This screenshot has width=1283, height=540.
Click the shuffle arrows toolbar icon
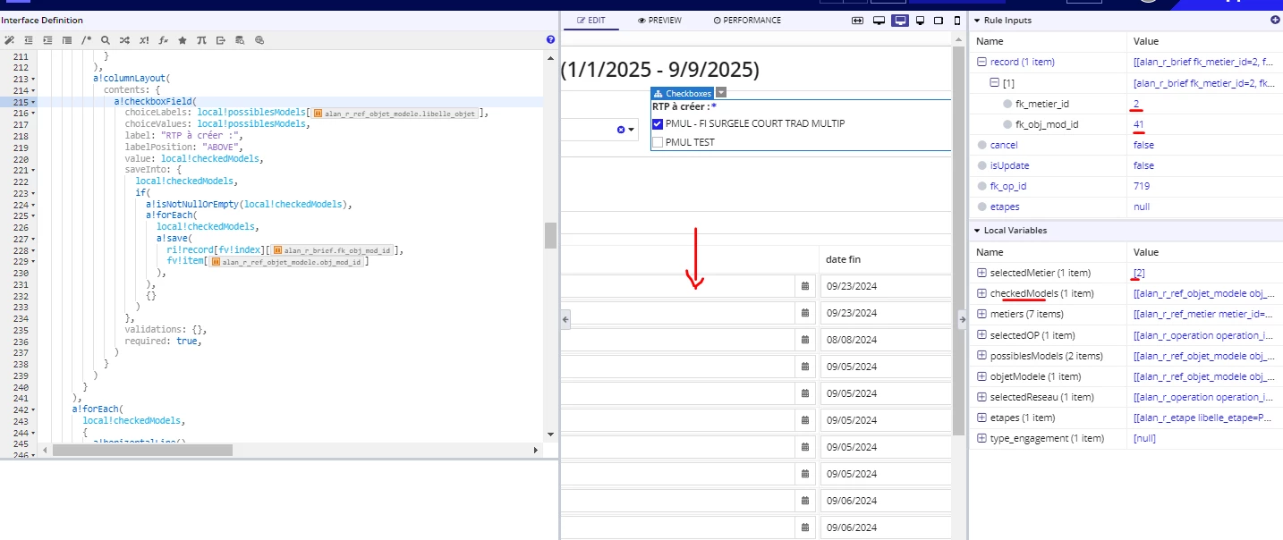(124, 40)
